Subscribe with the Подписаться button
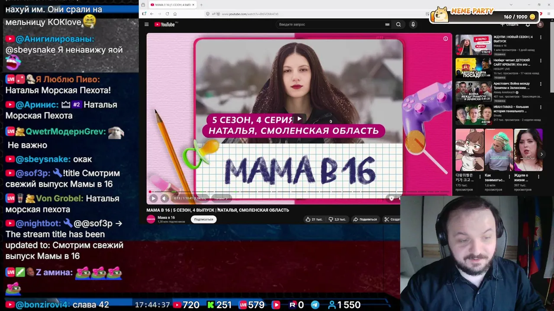Image resolution: width=554 pixels, height=311 pixels. 203,219
